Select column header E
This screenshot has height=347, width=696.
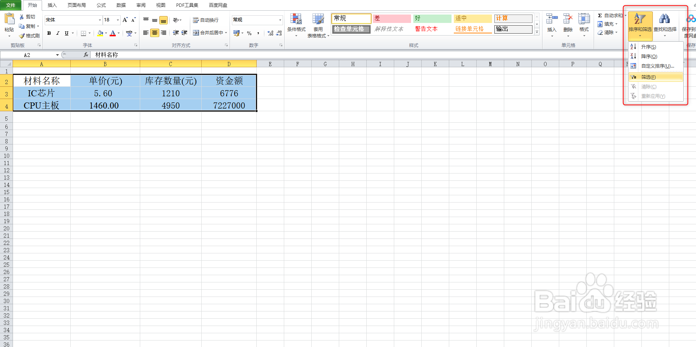coord(270,64)
